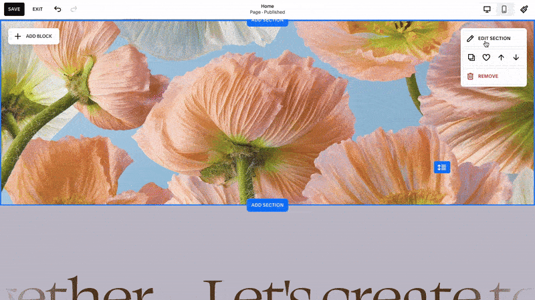Move section up
Image resolution: width=535 pixels, height=300 pixels.
pos(501,57)
